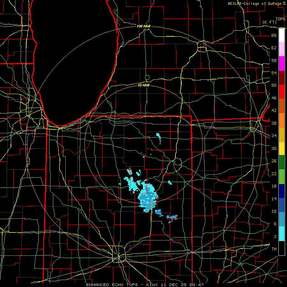Click the "50 NMI" range ring label
The height and width of the screenshot is (287, 287).
143,85
